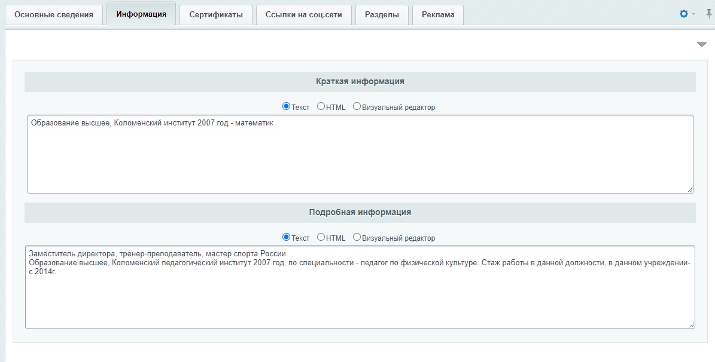Click the resize grip of the Подробная информация text area
This screenshot has height=362, width=715.
pos(691,324)
